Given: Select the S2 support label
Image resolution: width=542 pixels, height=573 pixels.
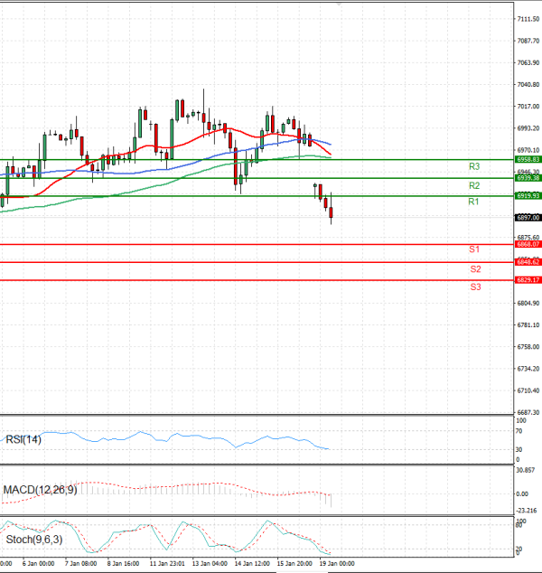Looking at the screenshot, I should coord(474,269).
